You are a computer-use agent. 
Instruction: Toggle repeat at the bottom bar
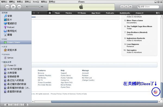[x=19, y=105]
